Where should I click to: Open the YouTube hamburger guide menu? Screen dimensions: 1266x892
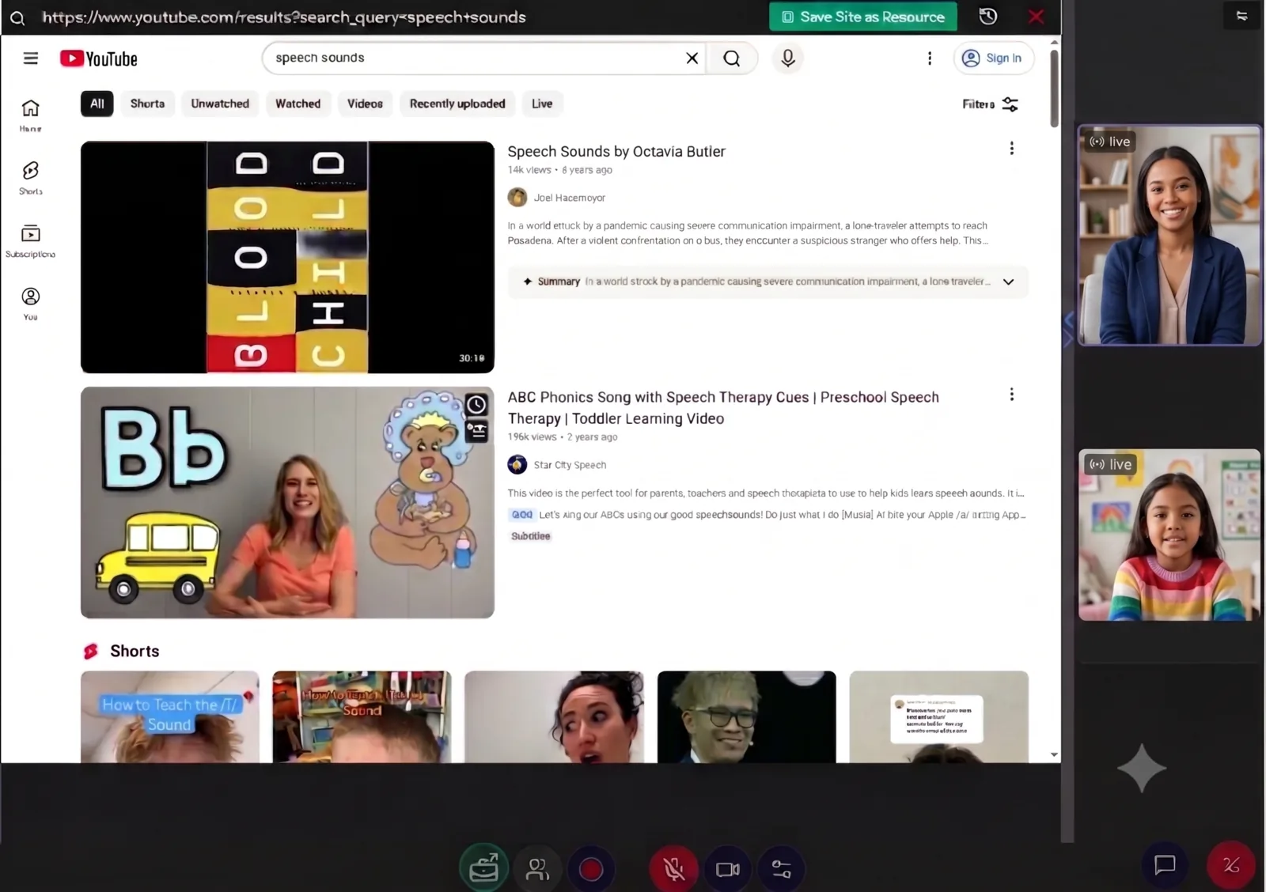click(31, 59)
